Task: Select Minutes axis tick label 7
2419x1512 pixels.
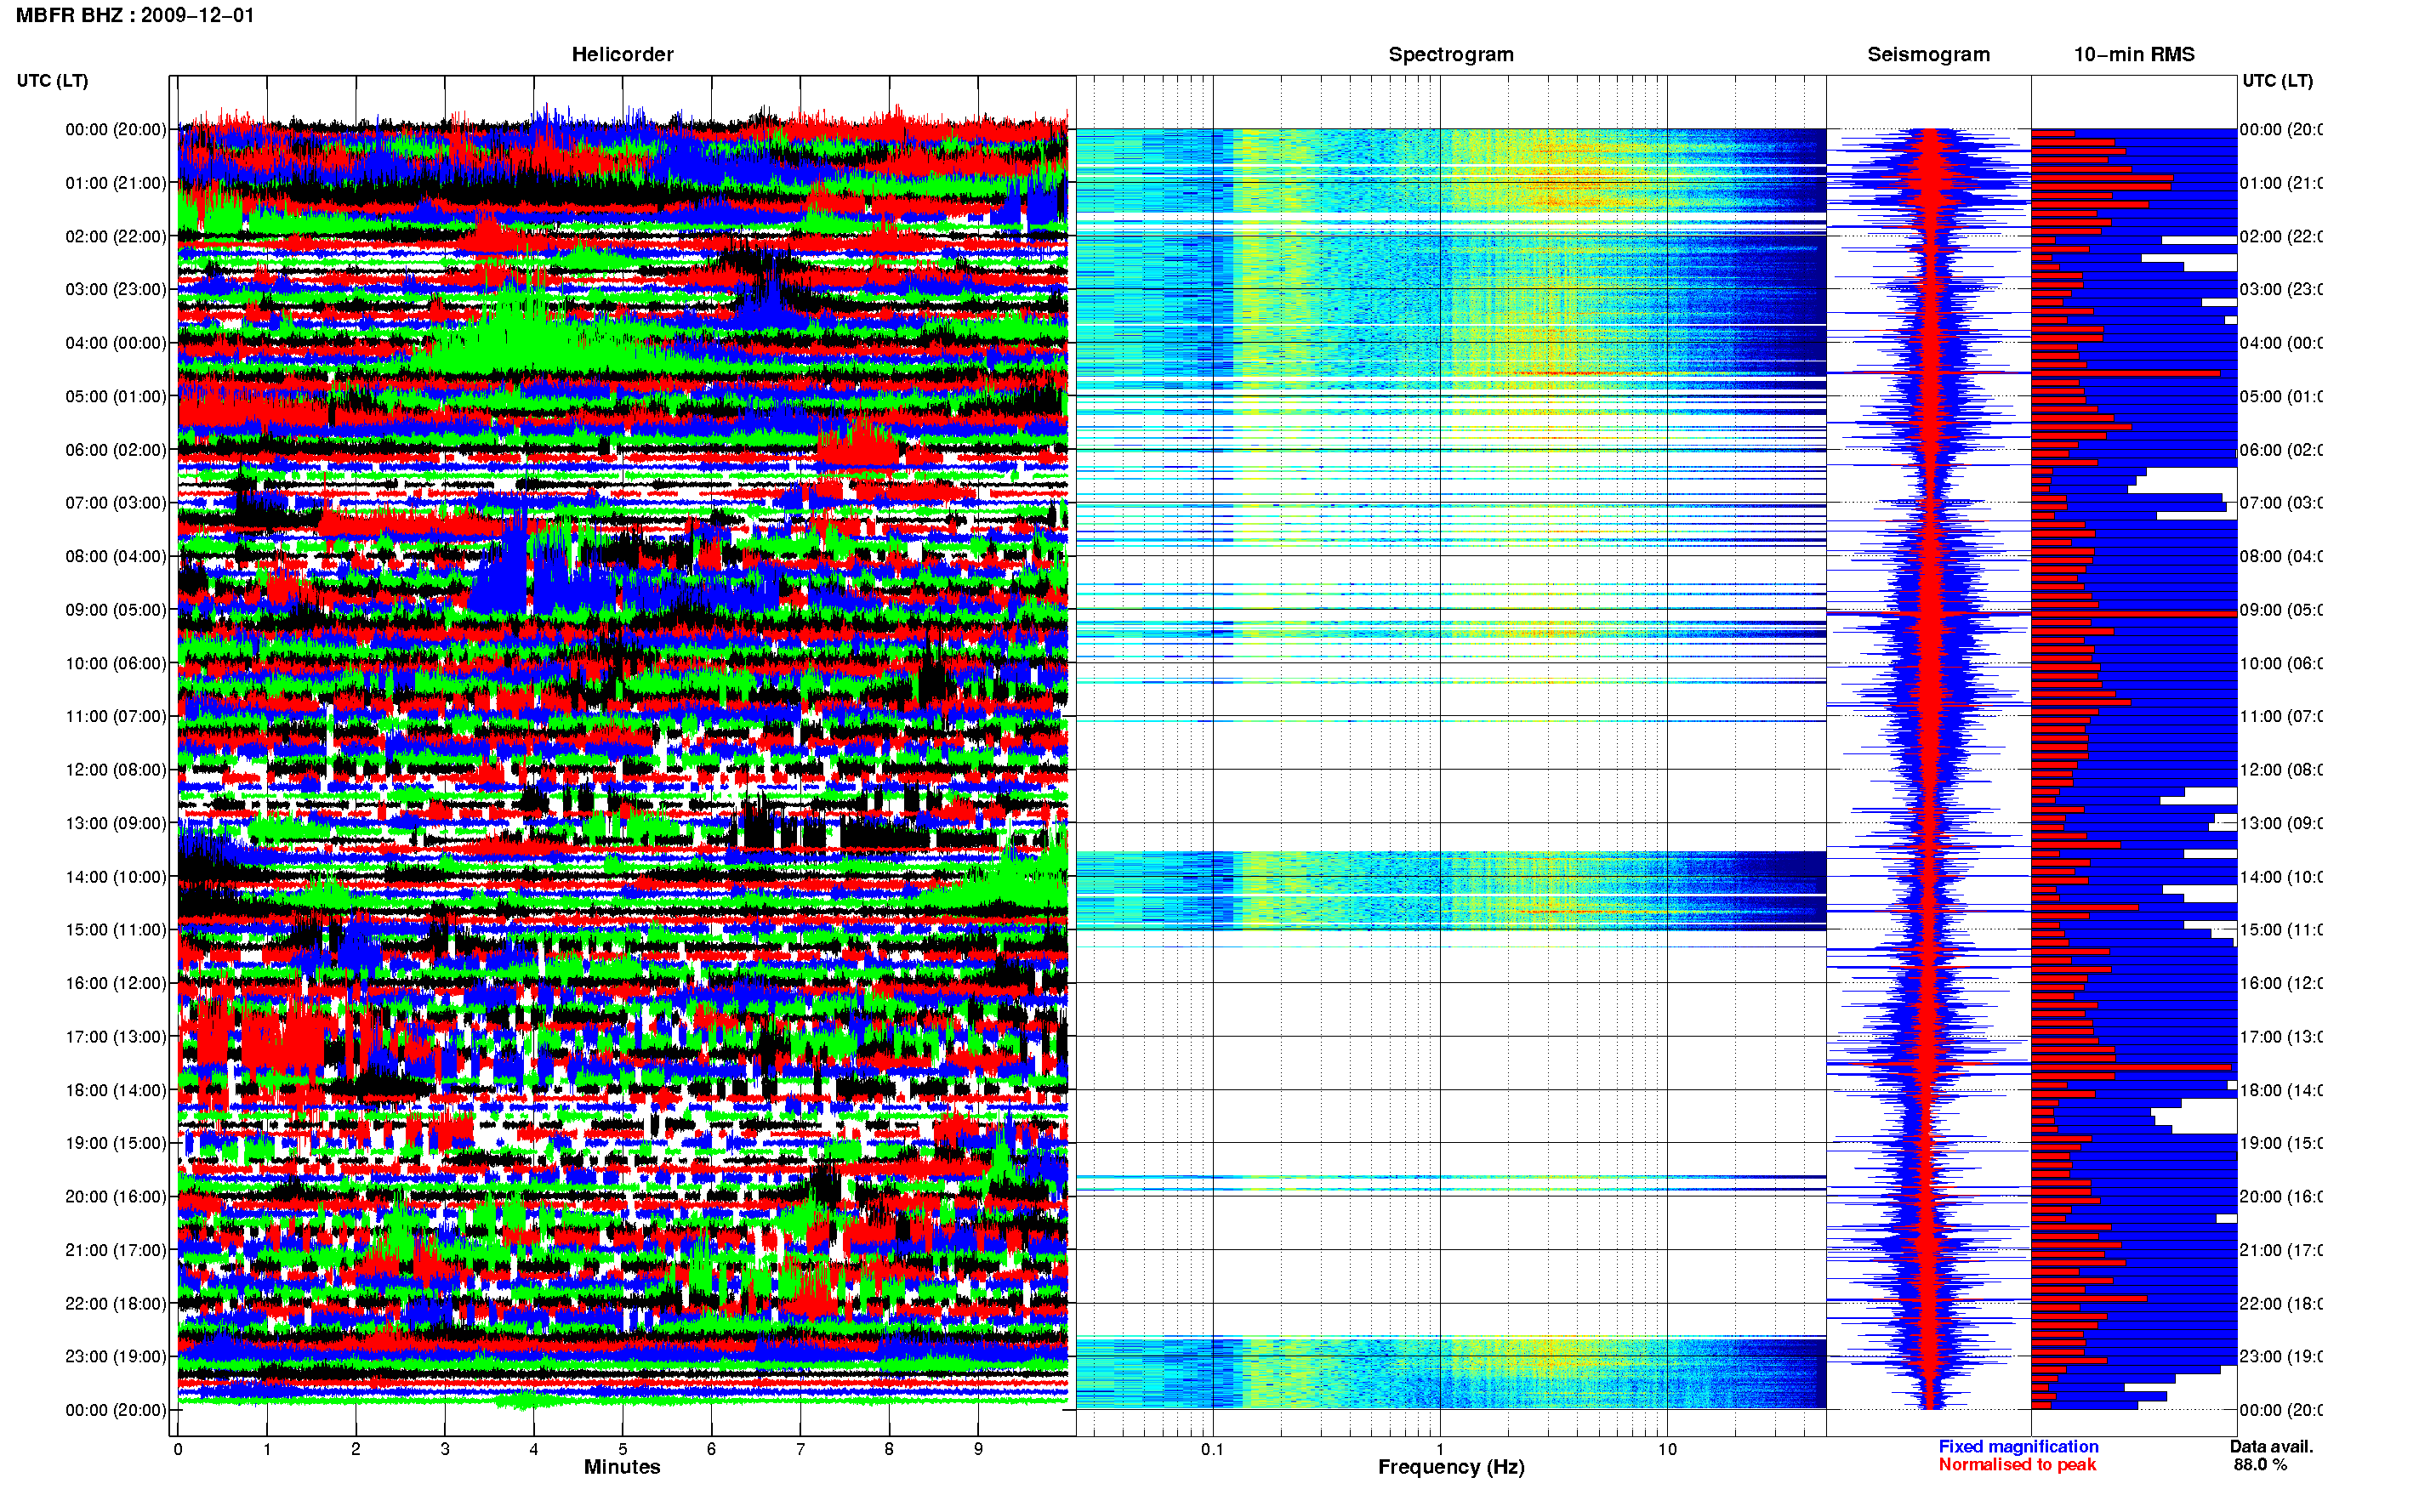Action: pos(800,1449)
